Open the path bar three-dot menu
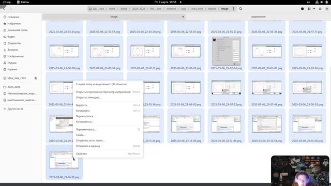The image size is (331, 186). pos(233,9)
